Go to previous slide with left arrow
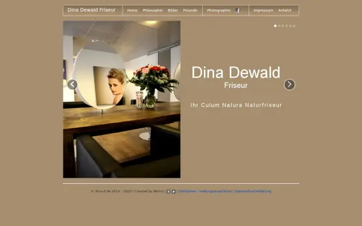Image resolution: width=362 pixels, height=226 pixels. pyautogui.click(x=72, y=84)
